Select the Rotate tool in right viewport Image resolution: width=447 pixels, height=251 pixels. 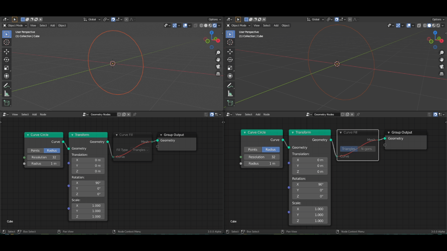230,60
